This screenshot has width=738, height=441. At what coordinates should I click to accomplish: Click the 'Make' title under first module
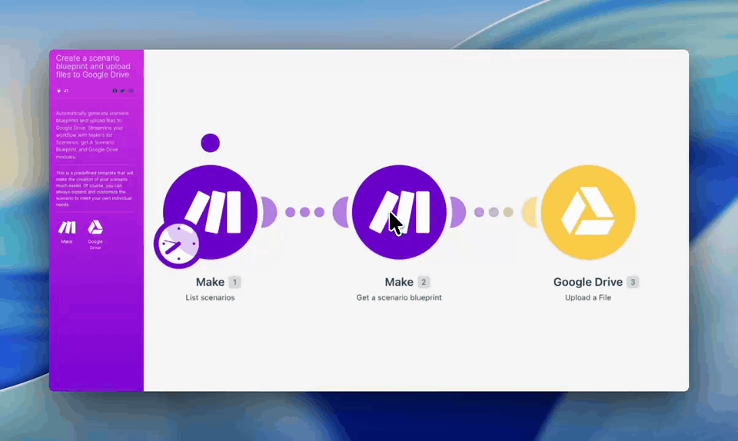210,282
